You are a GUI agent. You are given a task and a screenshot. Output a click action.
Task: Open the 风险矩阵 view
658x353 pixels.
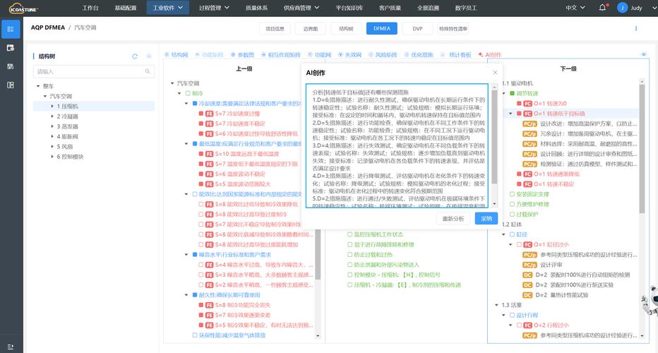tap(383, 55)
